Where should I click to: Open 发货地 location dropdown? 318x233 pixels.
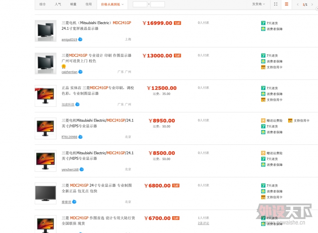(258, 4)
